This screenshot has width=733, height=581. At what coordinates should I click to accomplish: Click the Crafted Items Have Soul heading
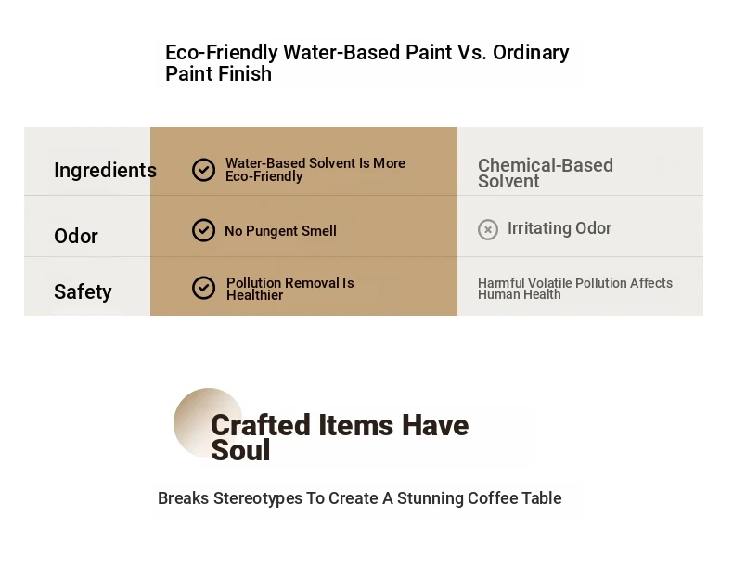coord(340,437)
